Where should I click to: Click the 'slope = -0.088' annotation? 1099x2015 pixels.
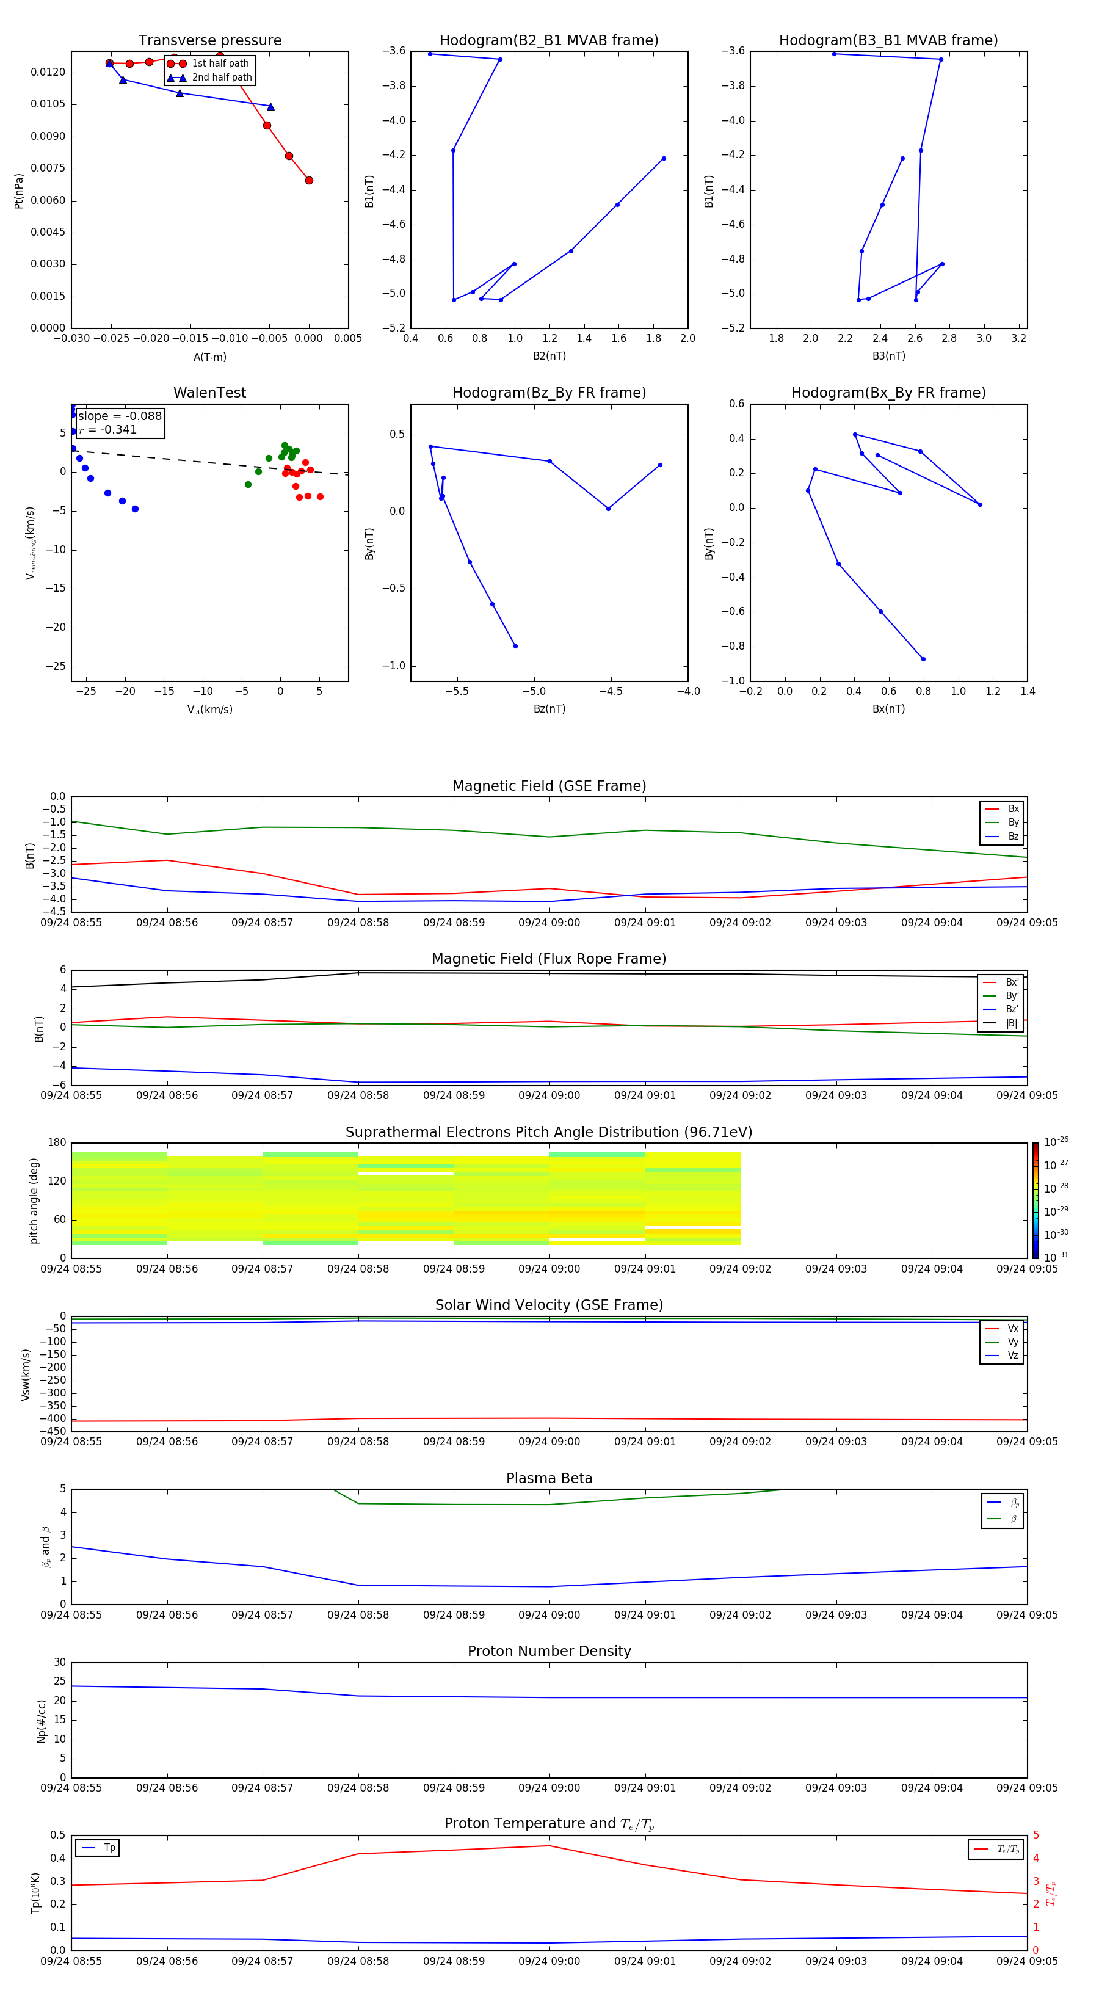coord(120,416)
